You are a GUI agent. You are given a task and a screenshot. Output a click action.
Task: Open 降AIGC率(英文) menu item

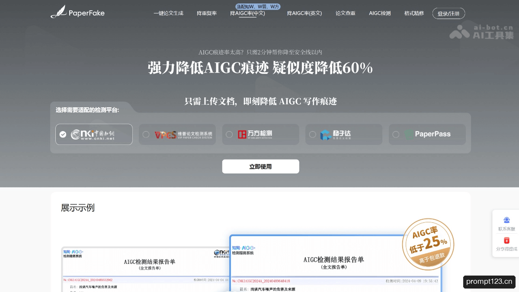[304, 13]
